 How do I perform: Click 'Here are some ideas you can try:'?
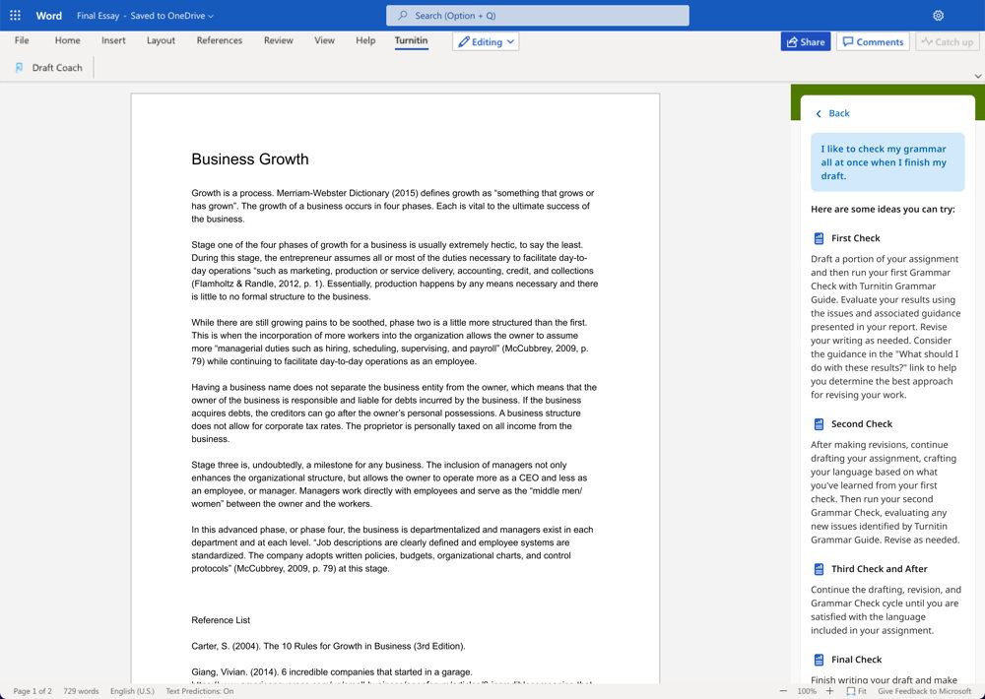point(883,209)
